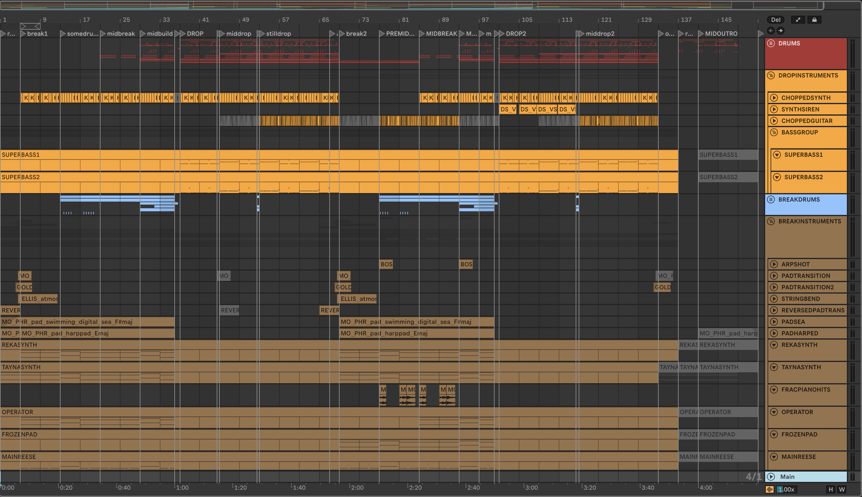
Task: Toggle Automation Mode button
Action: pyautogui.click(x=798, y=20)
